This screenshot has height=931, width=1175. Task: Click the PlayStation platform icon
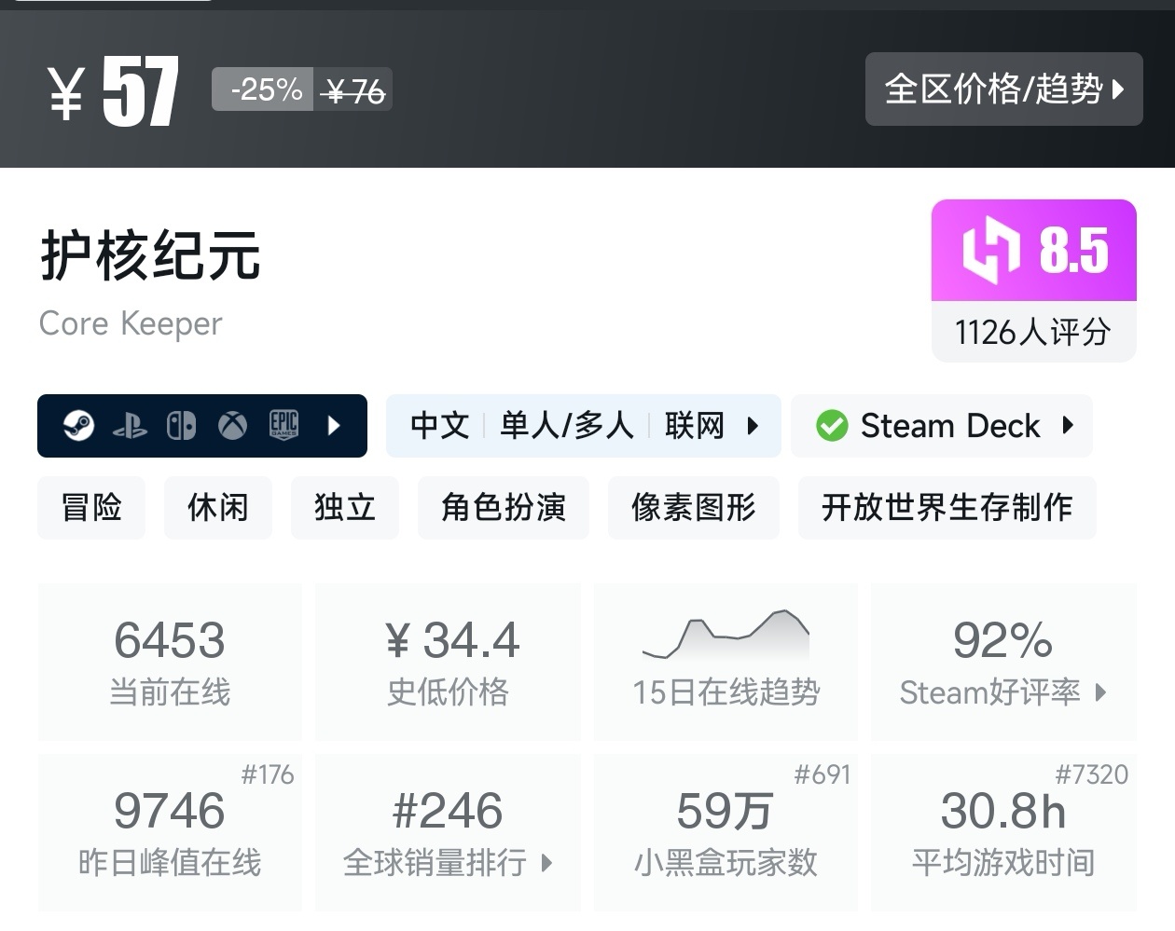click(130, 427)
